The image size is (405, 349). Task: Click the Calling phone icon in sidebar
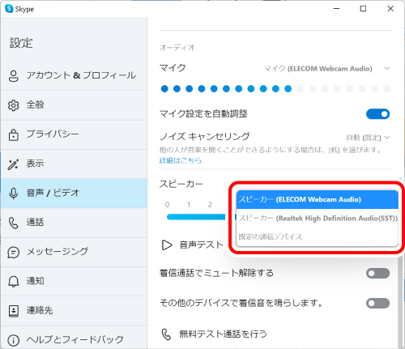14,223
